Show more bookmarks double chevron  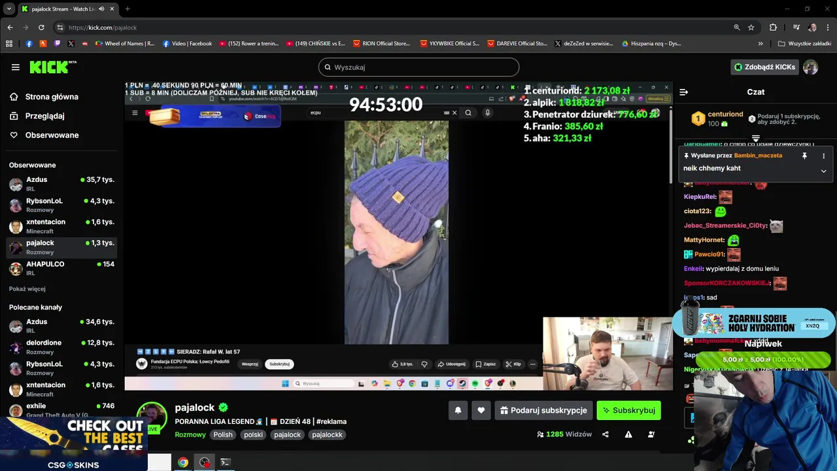coord(760,44)
